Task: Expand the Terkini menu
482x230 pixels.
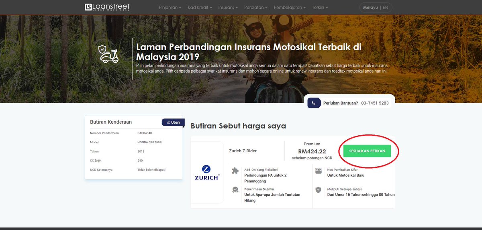Action: coord(320,8)
